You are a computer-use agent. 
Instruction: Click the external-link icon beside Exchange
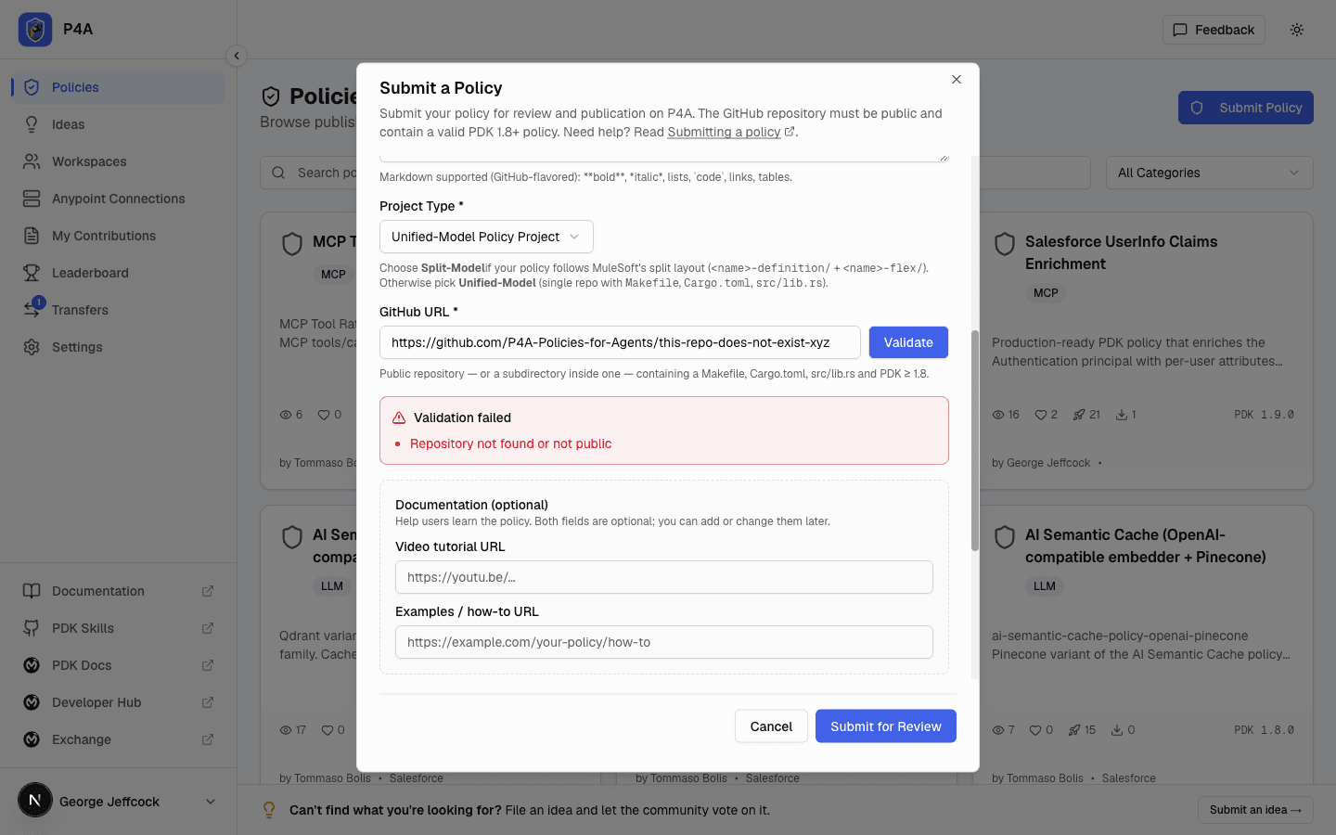[x=208, y=739]
